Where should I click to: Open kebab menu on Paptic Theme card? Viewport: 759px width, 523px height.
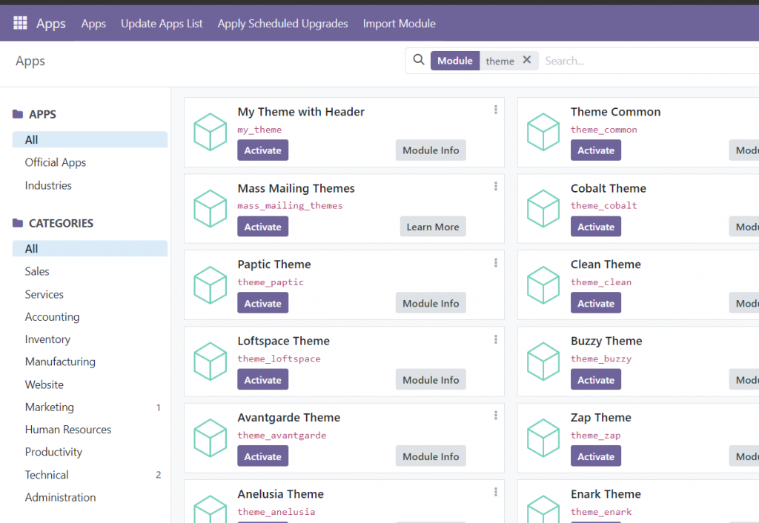[x=496, y=263]
